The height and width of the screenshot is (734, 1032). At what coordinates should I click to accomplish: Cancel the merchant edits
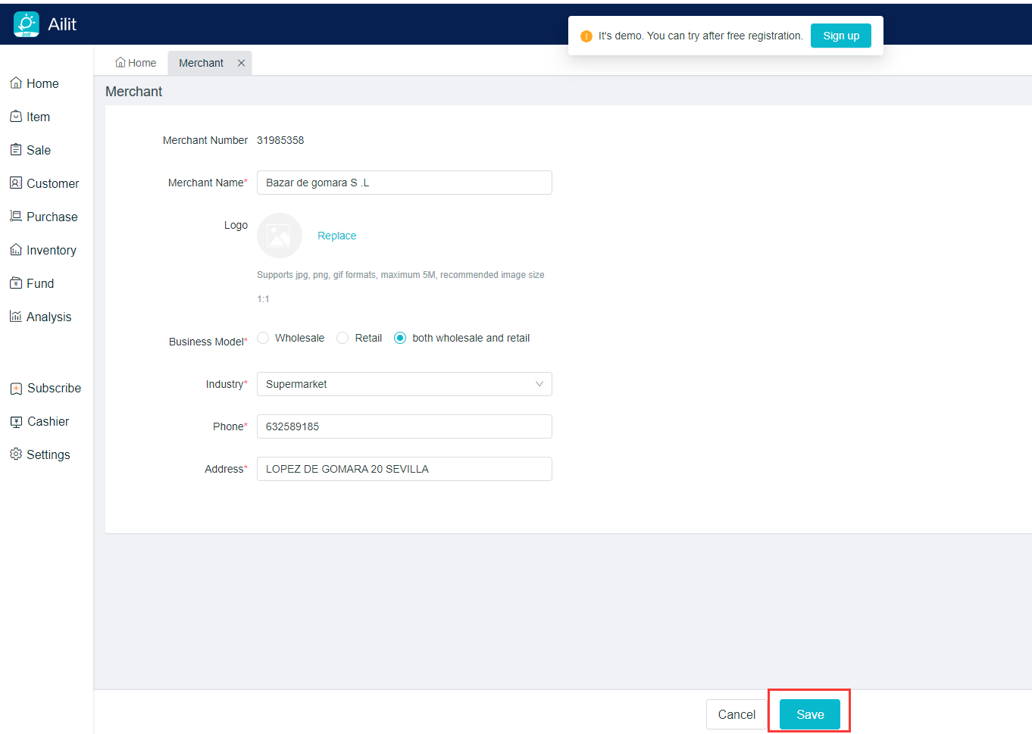tap(736, 714)
